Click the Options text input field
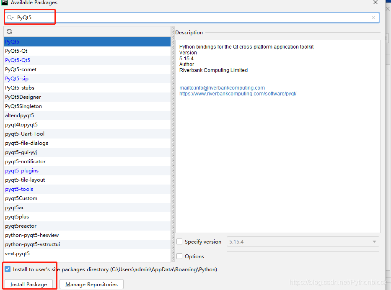The width and height of the screenshot is (391, 290). (303, 256)
